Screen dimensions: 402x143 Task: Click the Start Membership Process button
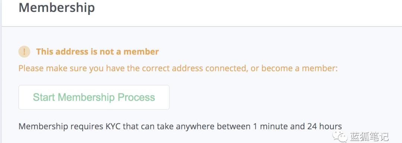(x=94, y=98)
